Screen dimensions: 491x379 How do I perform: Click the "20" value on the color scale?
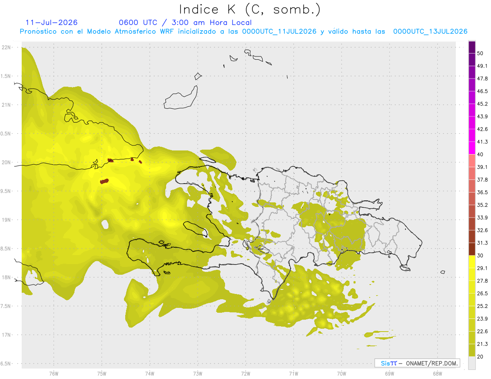tap(480, 357)
